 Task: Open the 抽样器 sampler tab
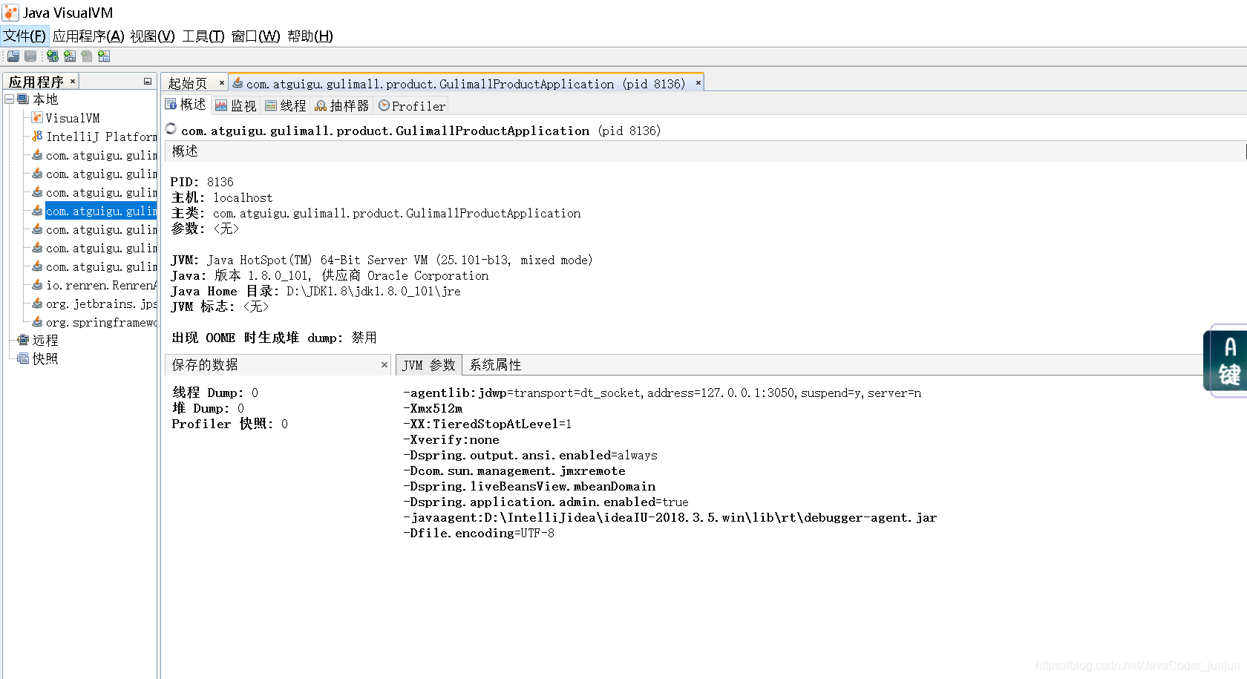coord(341,106)
